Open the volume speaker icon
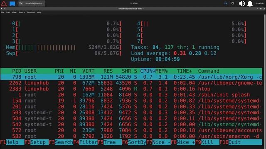Screen dimensions: 266x149 click(242, 3)
